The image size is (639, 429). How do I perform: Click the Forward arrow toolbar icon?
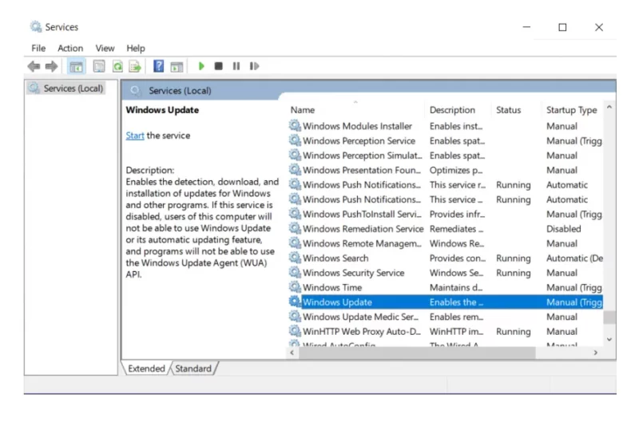tap(51, 66)
